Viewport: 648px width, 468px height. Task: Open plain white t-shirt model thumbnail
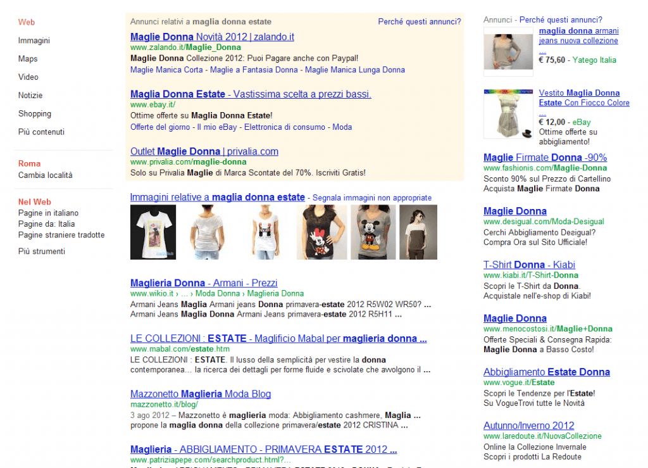(x=207, y=232)
